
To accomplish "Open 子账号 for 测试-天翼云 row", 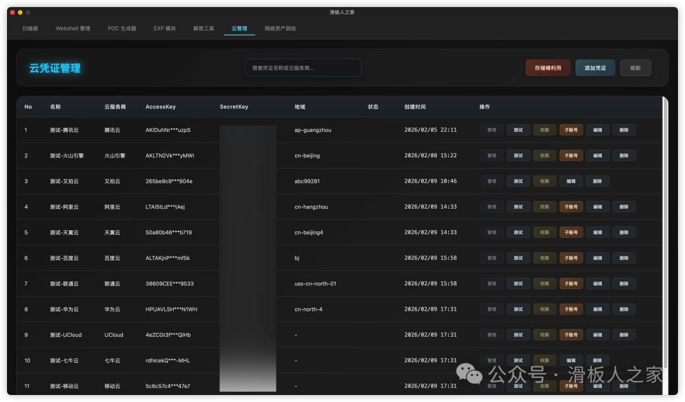I will [x=571, y=233].
